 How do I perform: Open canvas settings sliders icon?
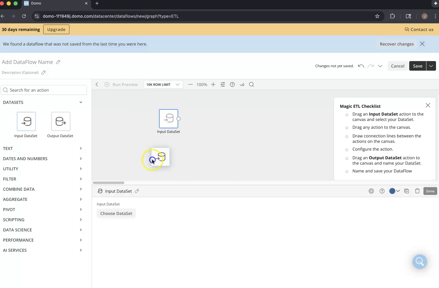tap(223, 84)
